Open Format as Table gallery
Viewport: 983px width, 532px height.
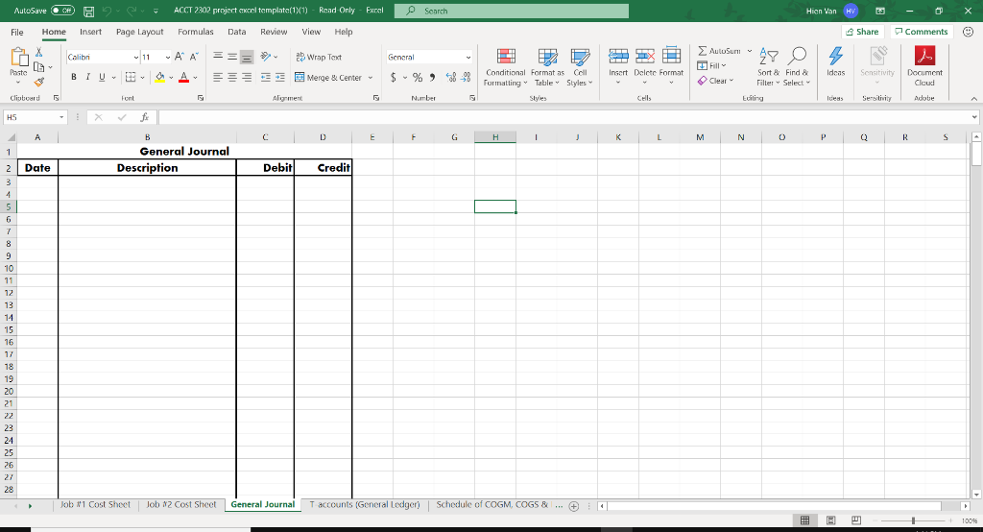click(547, 67)
